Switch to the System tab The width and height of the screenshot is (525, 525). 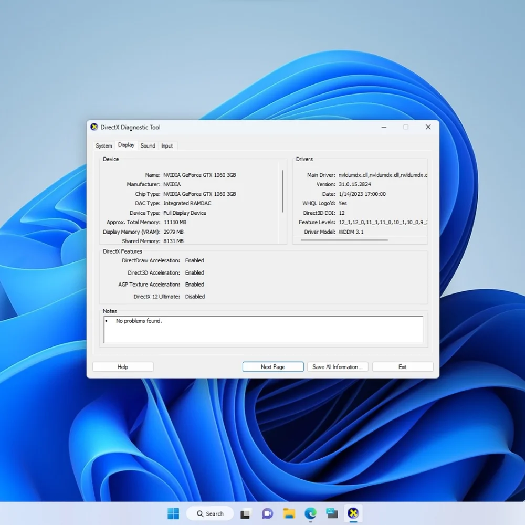(x=104, y=145)
